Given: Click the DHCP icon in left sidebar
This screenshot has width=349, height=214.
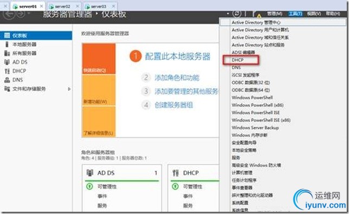Looking at the screenshot, I should tap(7, 71).
